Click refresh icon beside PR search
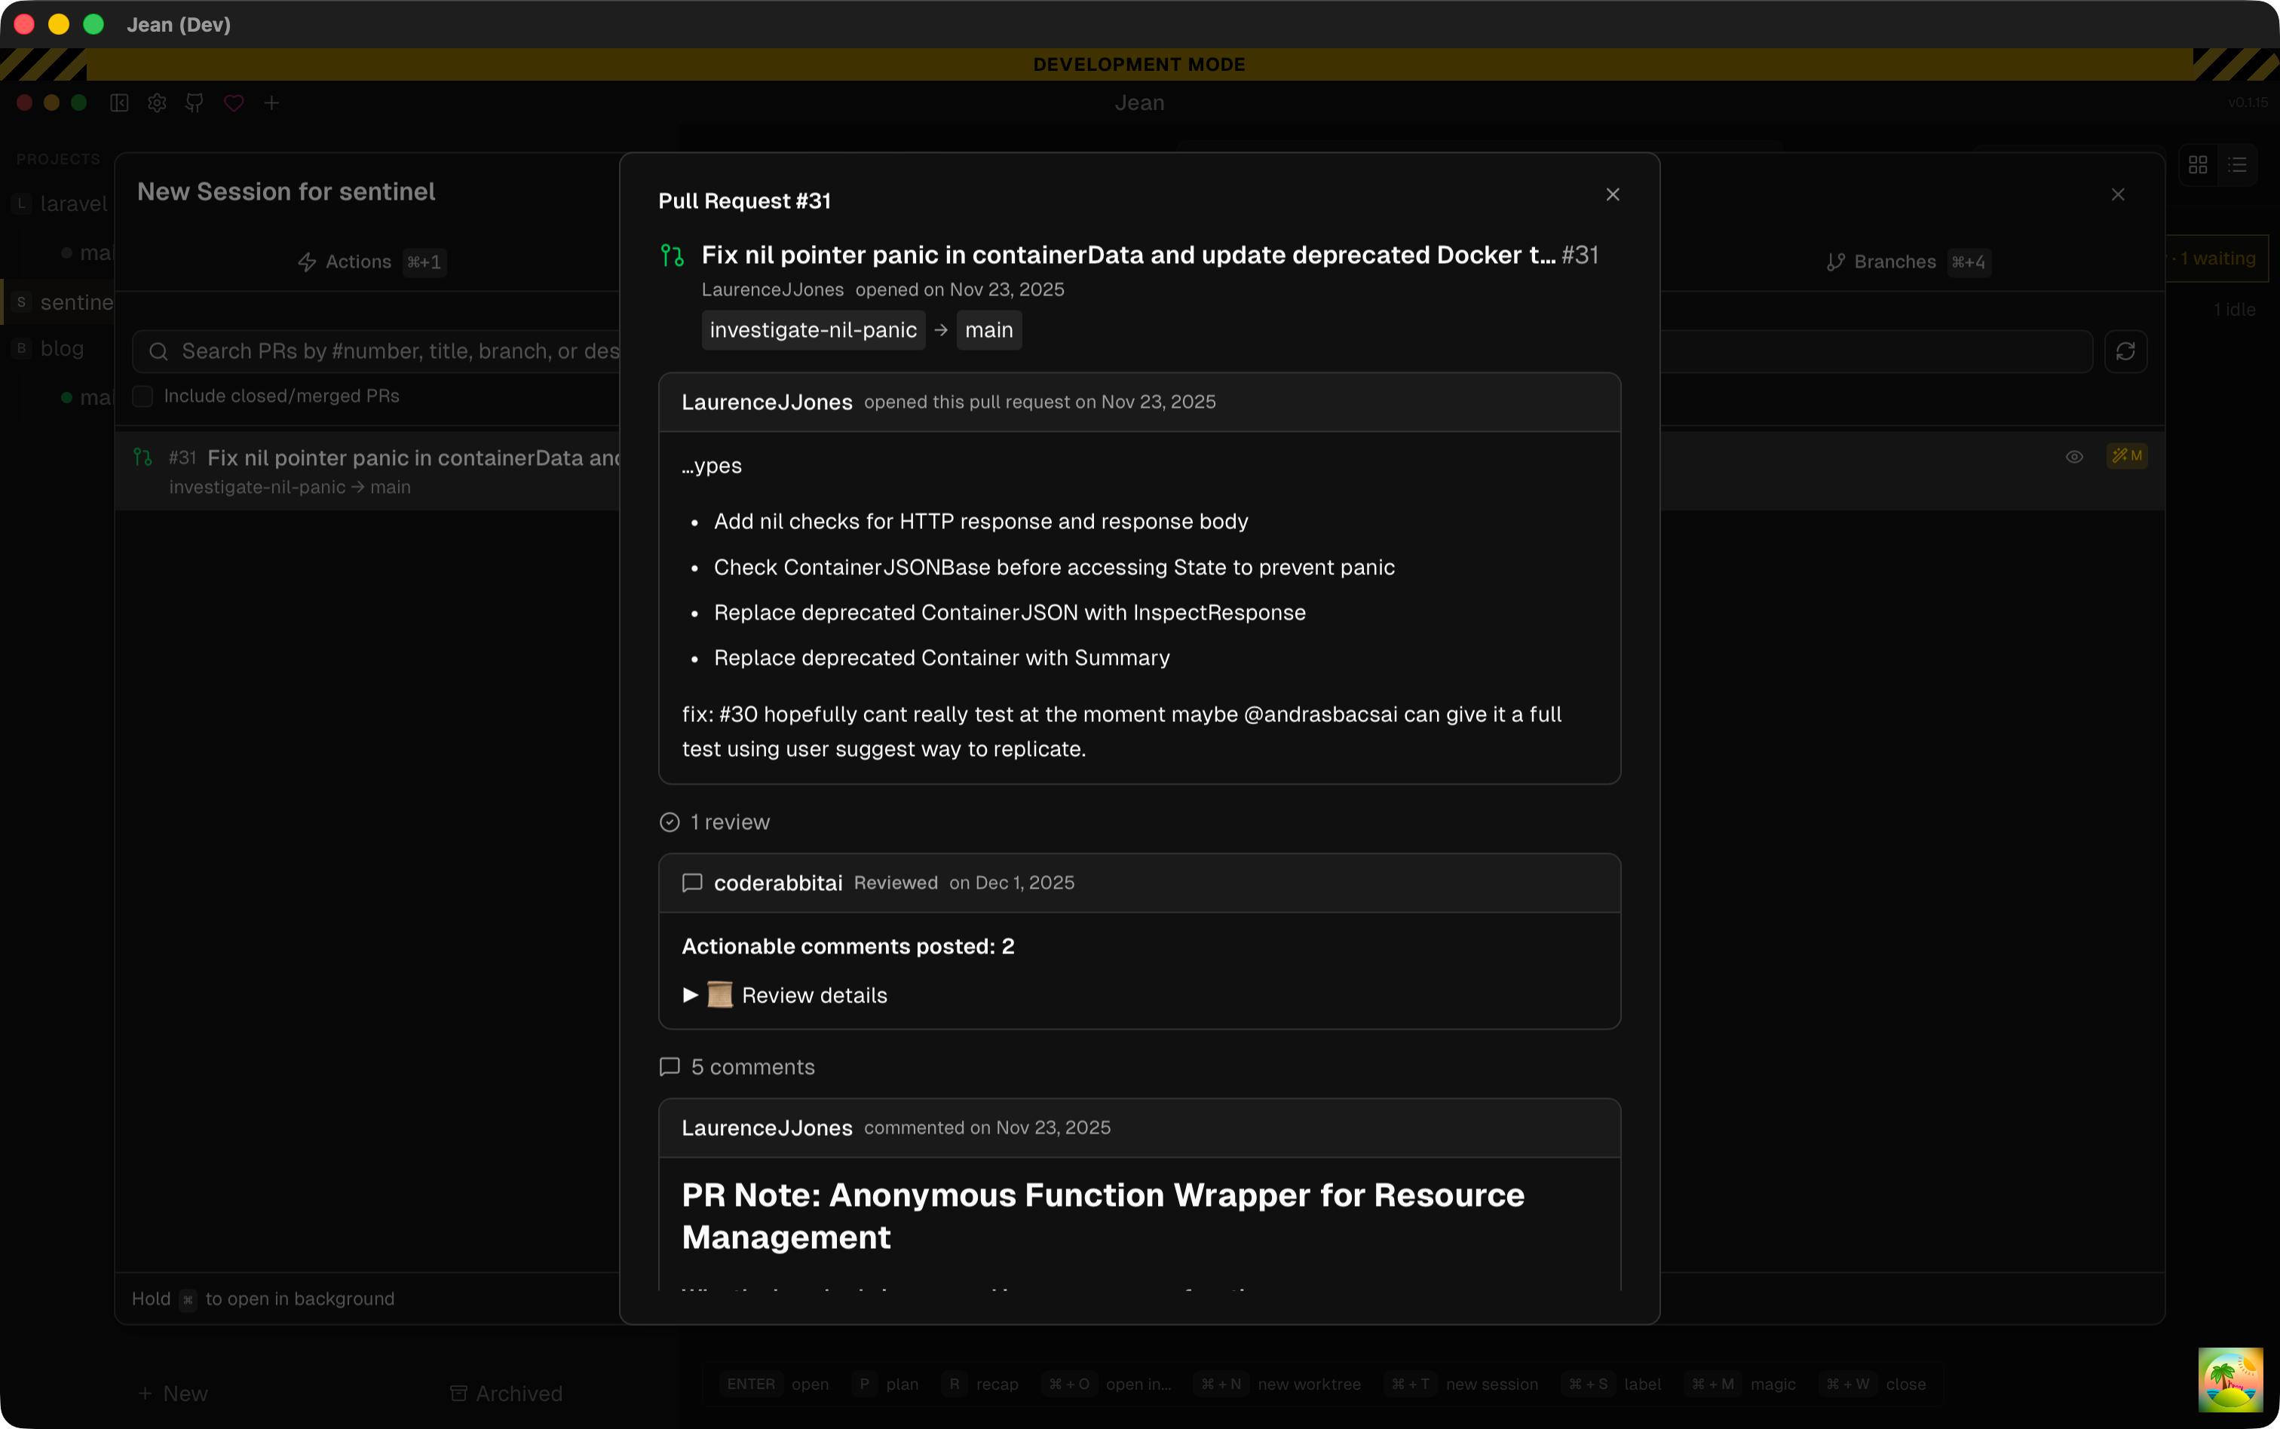 tap(2125, 351)
